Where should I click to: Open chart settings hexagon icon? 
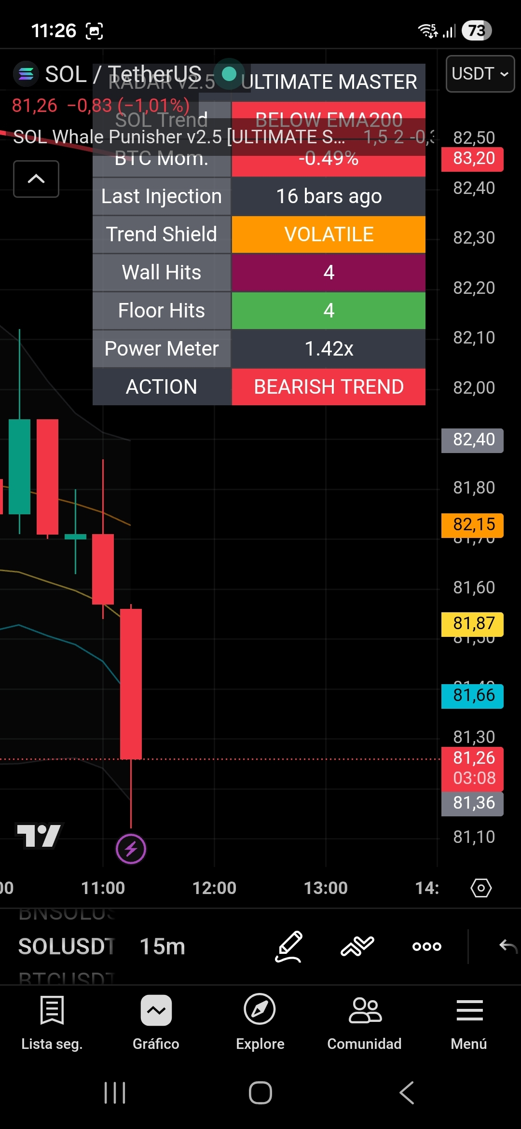pyautogui.click(x=481, y=888)
